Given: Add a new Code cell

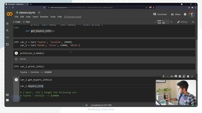Looking at the screenshot, I should 16,22.
